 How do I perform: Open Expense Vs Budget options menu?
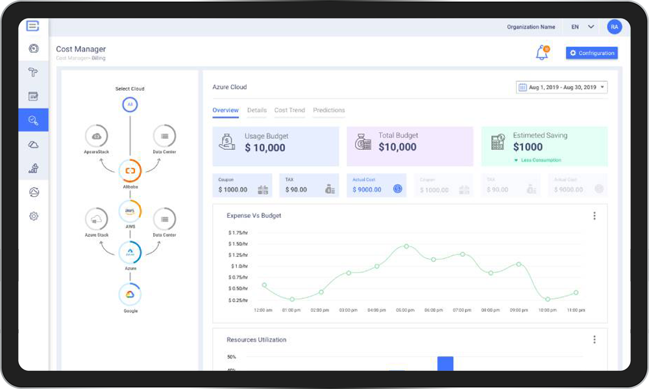(x=594, y=216)
